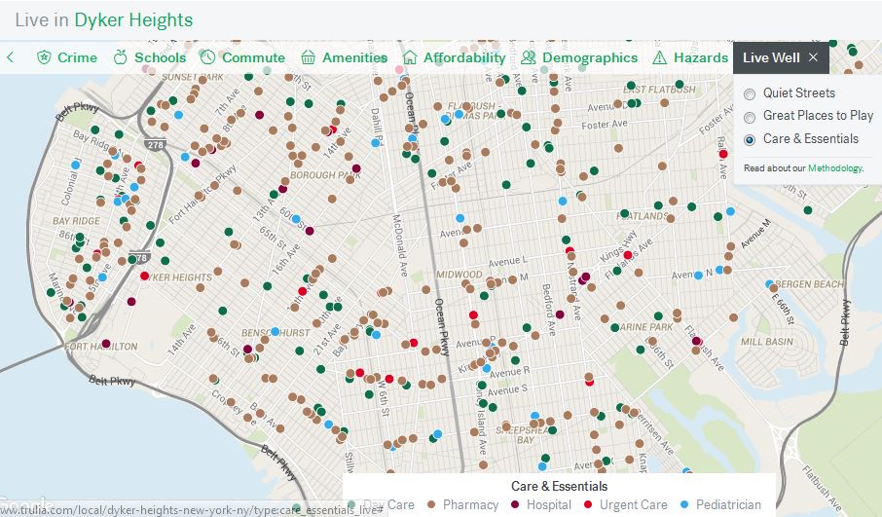
Task: Select the Care & Essentials radio button
Action: click(x=750, y=139)
